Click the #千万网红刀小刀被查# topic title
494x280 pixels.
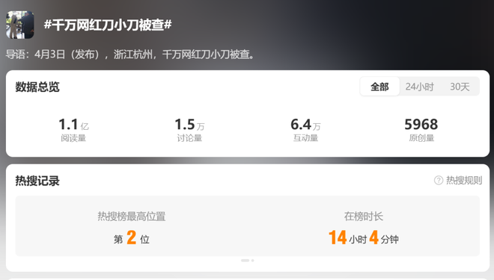(x=108, y=25)
